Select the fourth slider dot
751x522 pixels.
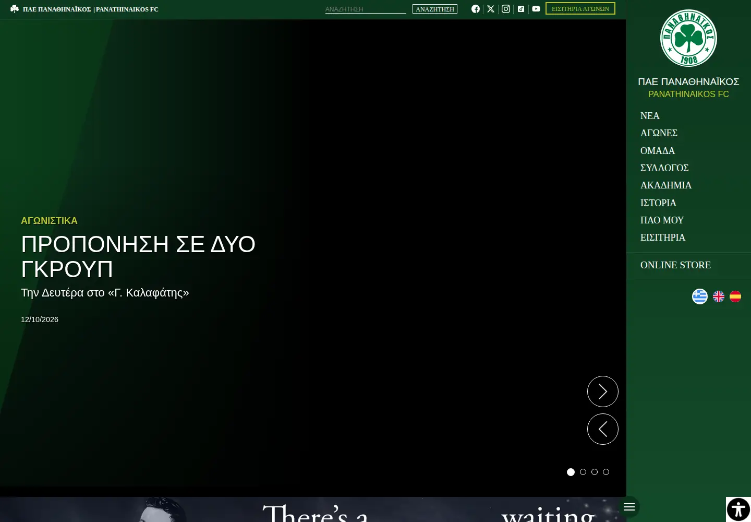click(x=606, y=472)
